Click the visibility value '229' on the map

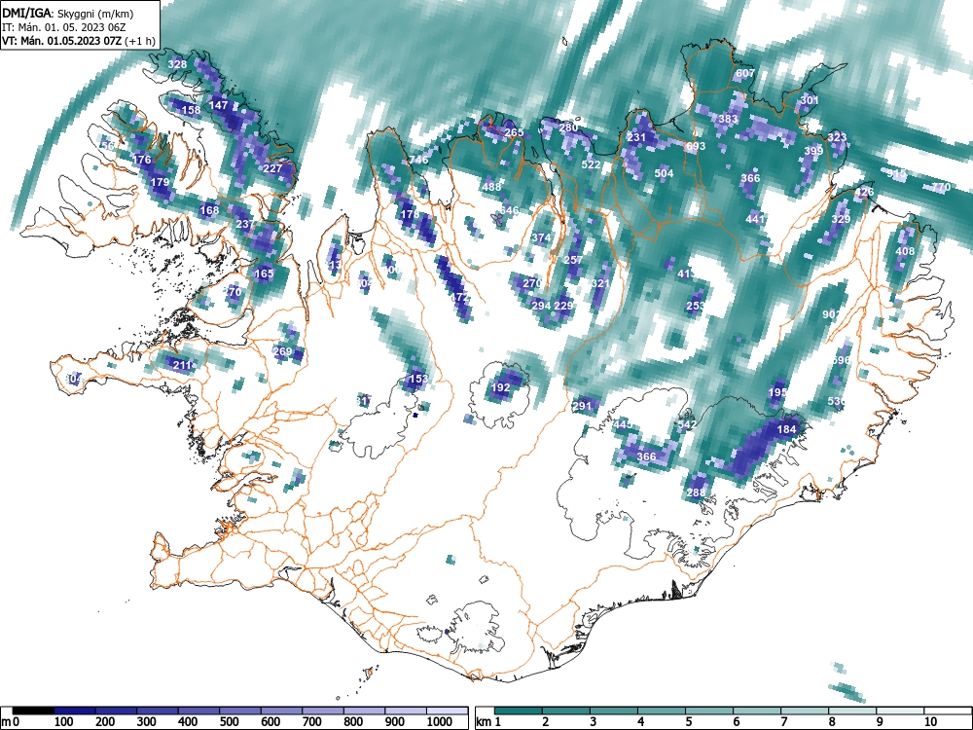(x=563, y=306)
